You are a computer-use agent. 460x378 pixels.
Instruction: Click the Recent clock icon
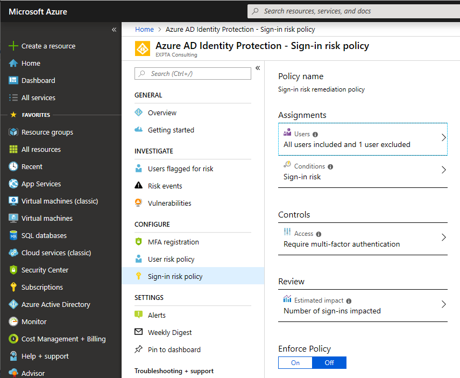[13, 166]
